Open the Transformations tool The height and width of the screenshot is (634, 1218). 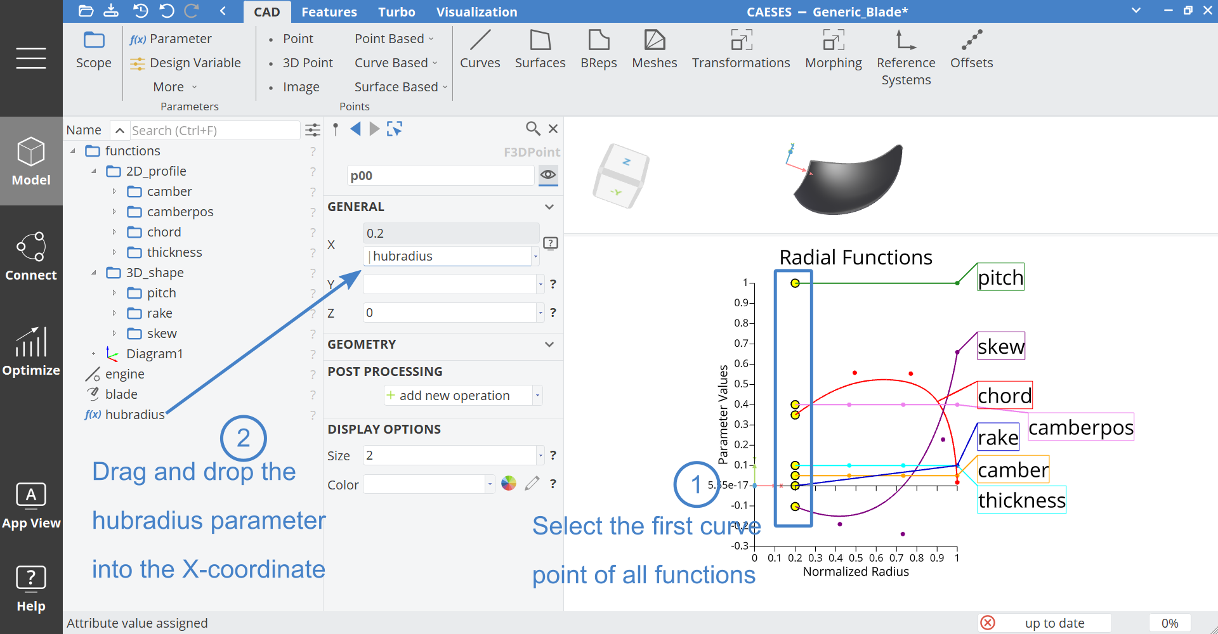pos(740,49)
